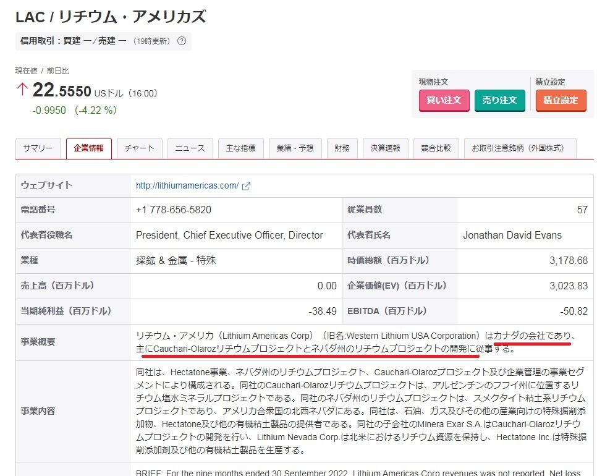Switch to the 財務 tab
The height and width of the screenshot is (476, 597).
tap(342, 148)
